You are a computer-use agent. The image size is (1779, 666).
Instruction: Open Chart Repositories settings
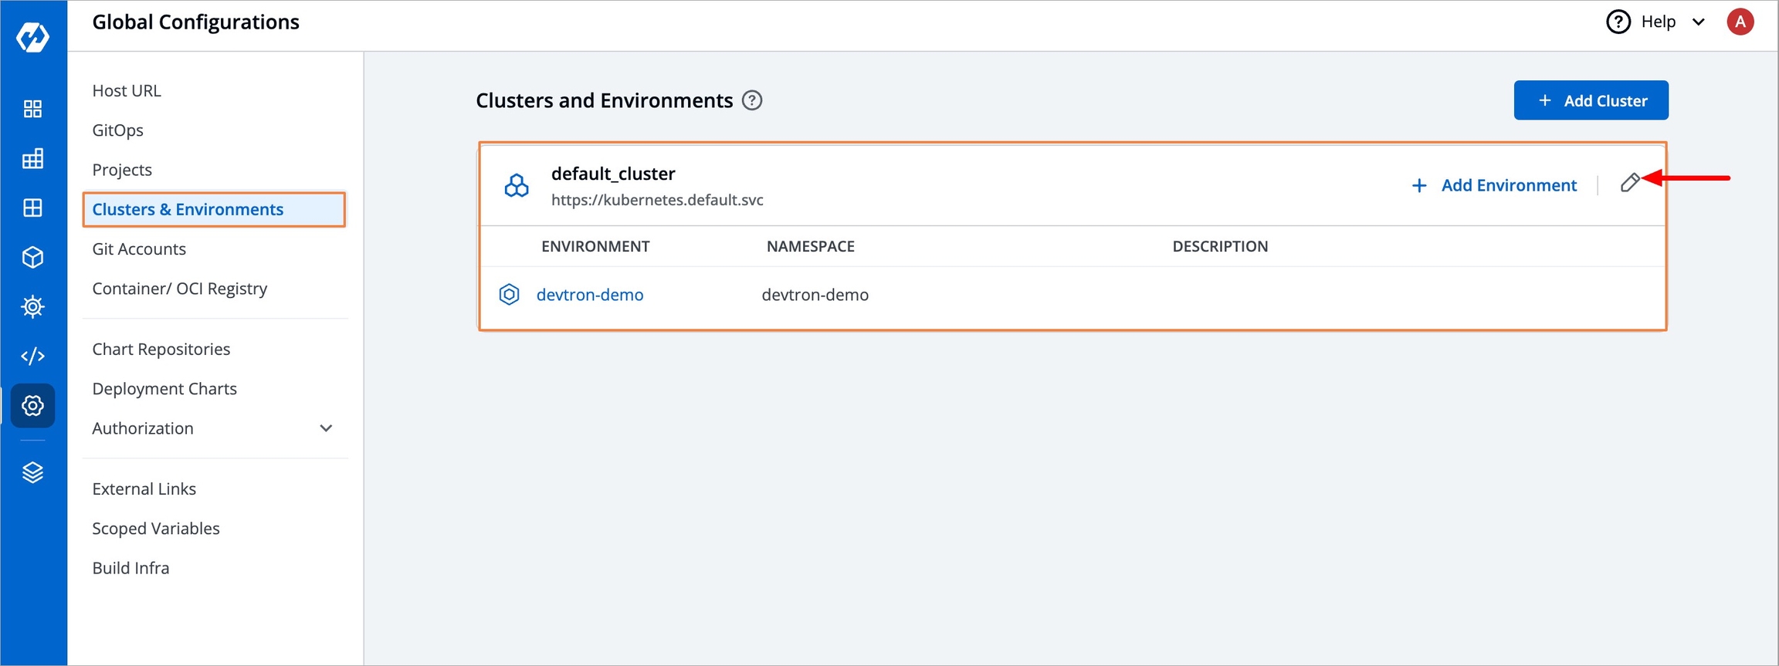[161, 350]
